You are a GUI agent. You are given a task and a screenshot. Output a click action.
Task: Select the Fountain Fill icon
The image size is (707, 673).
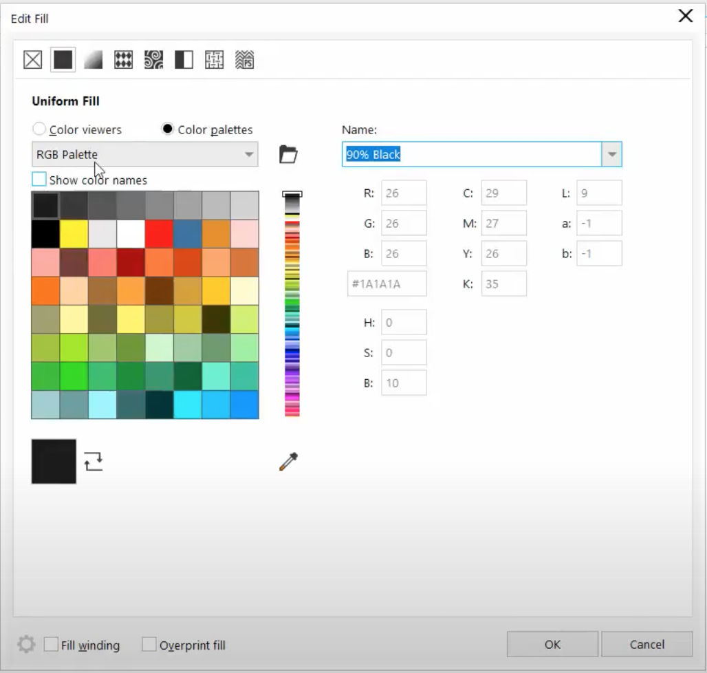click(93, 60)
